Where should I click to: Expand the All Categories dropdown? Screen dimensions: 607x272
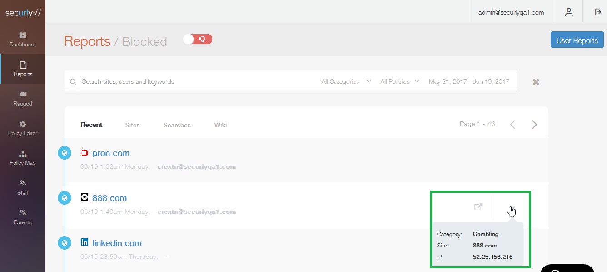[346, 81]
